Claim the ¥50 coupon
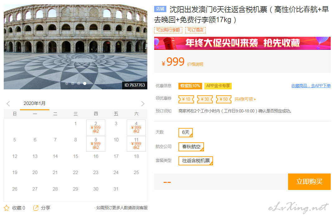 click(x=224, y=99)
